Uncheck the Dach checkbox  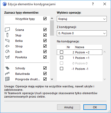pos(45,52)
